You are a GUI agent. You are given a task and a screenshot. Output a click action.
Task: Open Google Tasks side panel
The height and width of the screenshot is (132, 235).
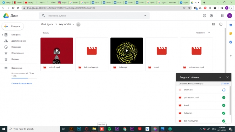[x=231, y=42]
